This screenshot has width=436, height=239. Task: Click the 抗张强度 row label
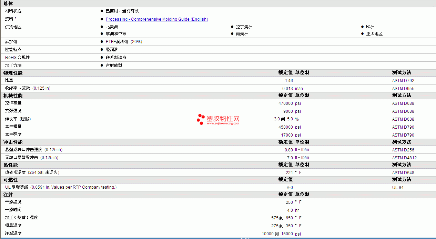tap(13, 111)
